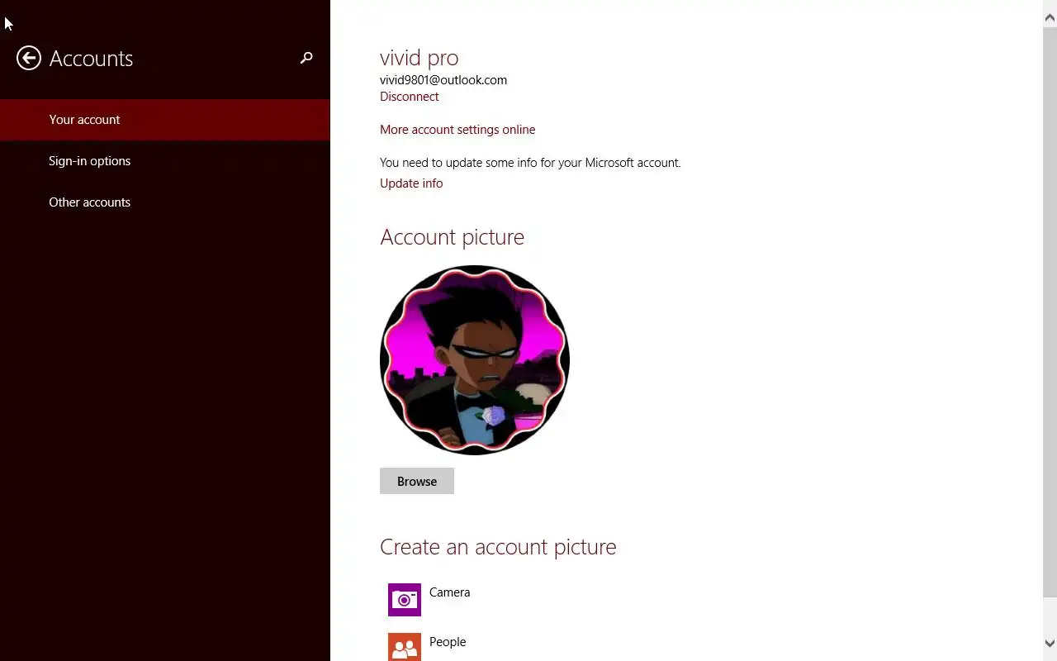Click the scrollbar down arrow
1057x661 pixels.
click(x=1050, y=643)
